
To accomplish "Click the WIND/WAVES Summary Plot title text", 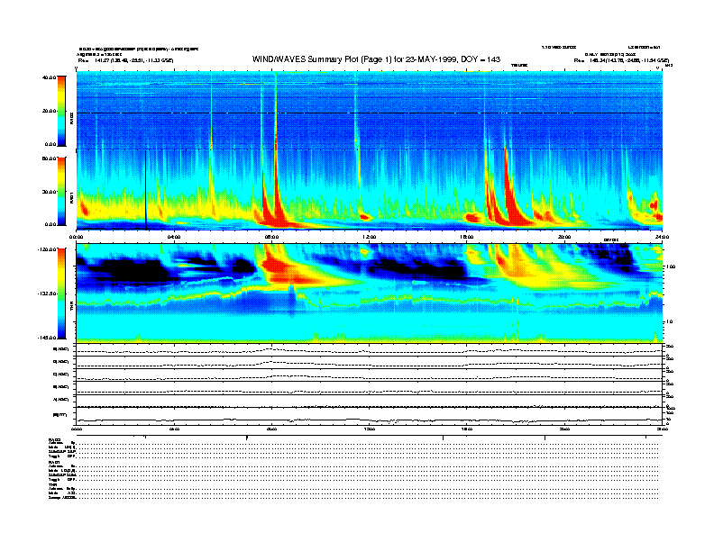I will pyautogui.click(x=376, y=59).
